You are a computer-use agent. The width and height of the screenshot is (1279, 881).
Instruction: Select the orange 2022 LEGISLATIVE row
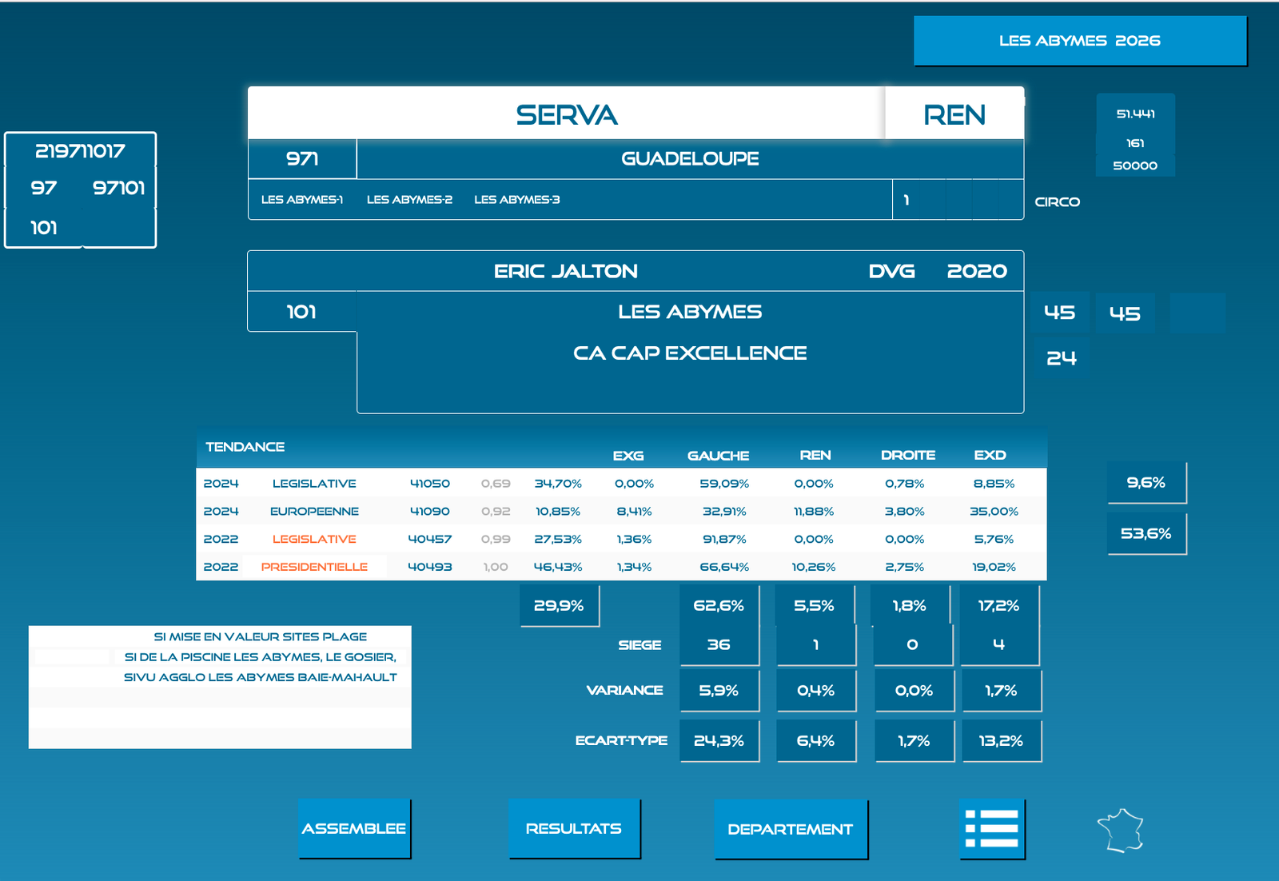pyautogui.click(x=314, y=540)
